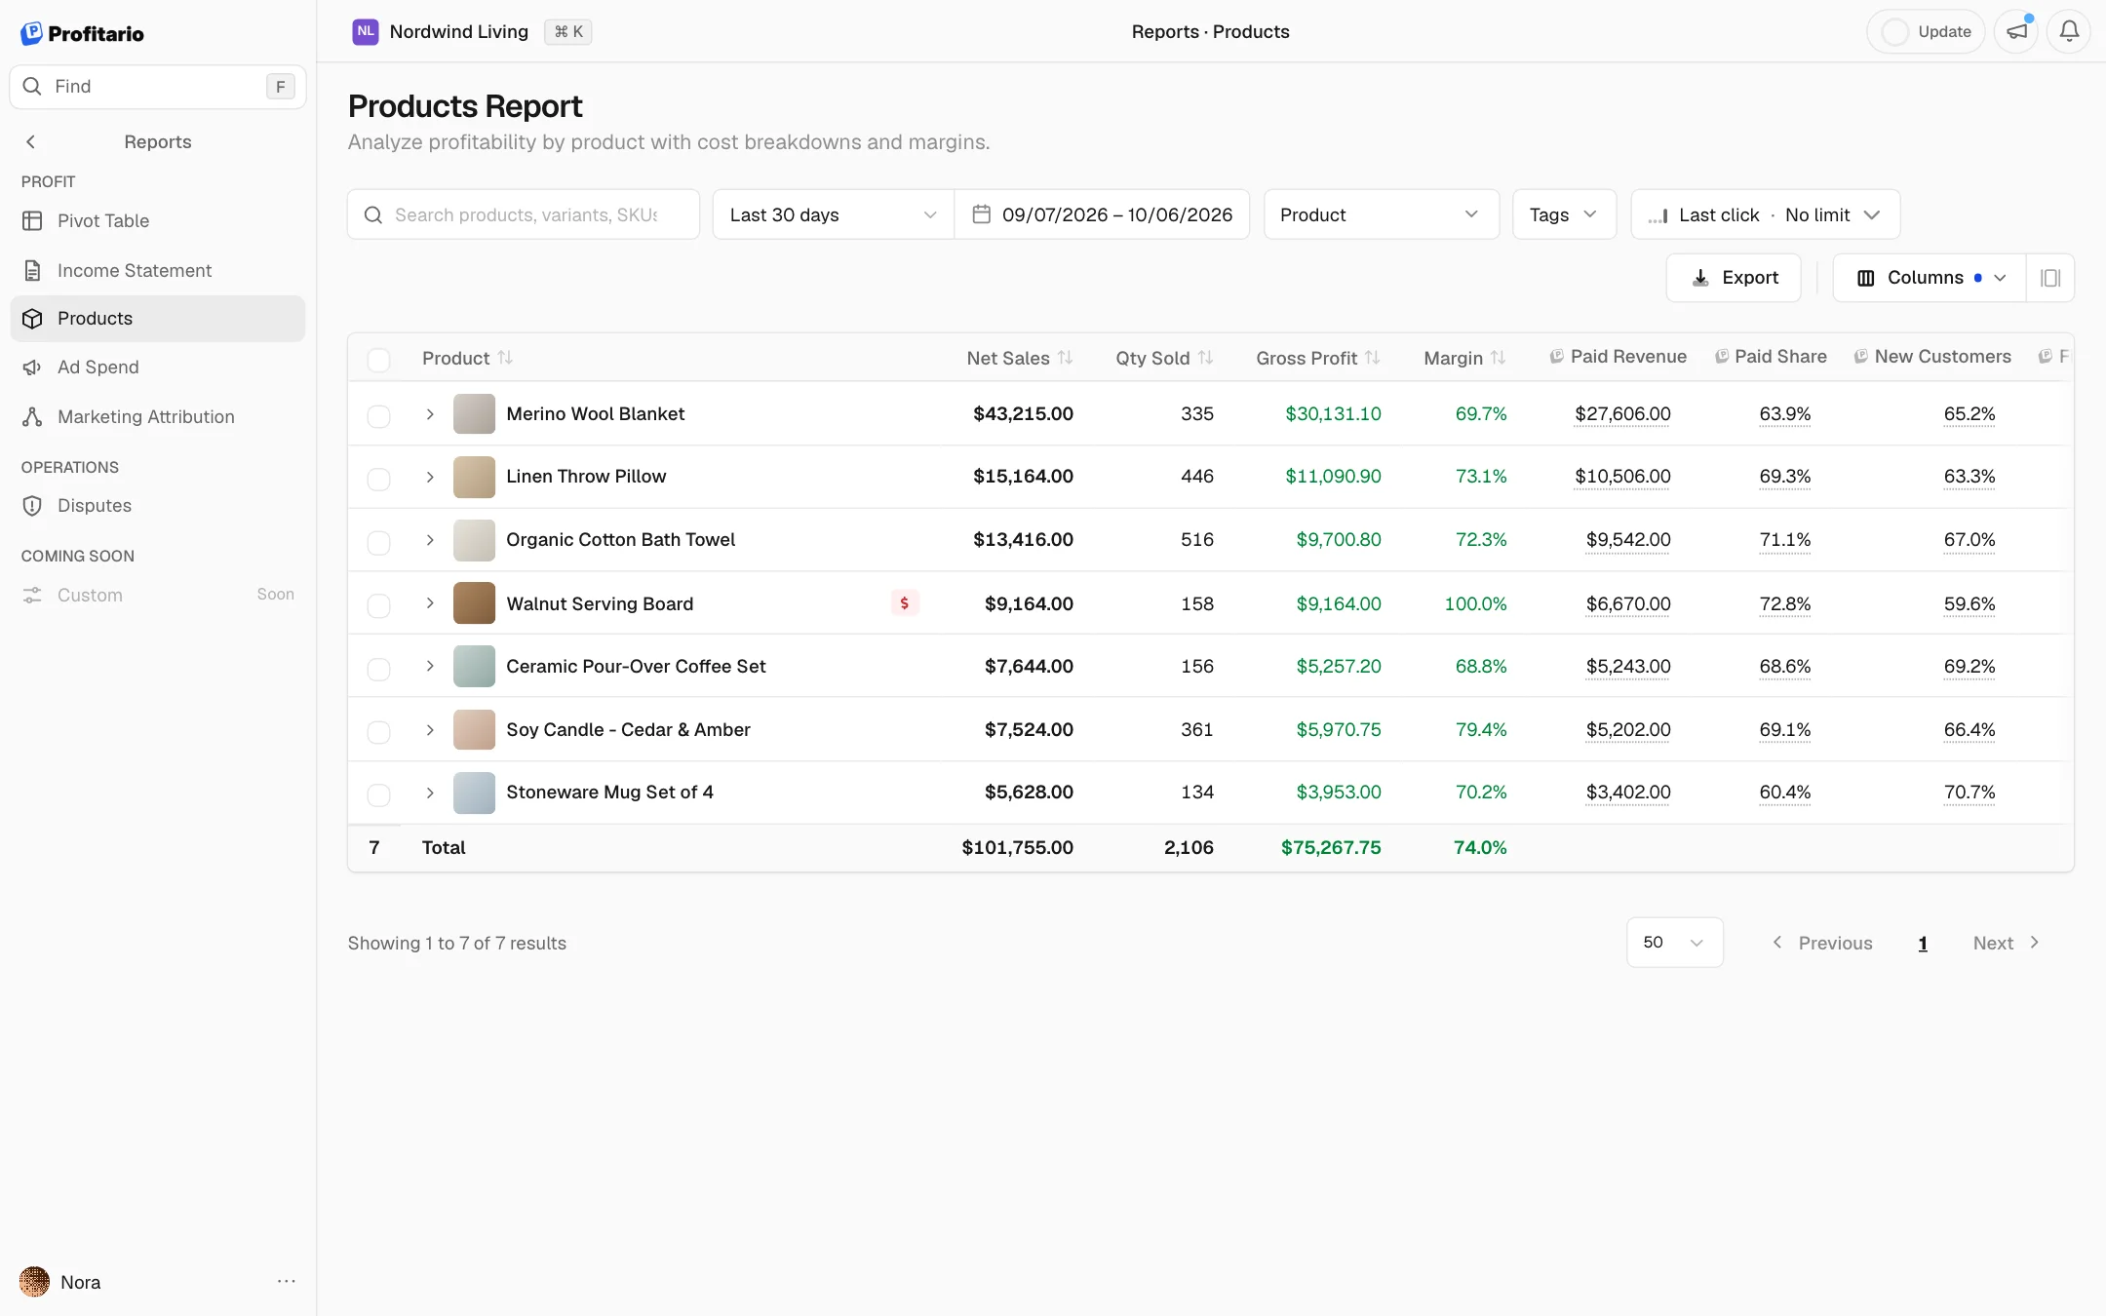Sort by Margin column arrows
Viewport: 2106px width, 1316px height.
pos(1498,358)
